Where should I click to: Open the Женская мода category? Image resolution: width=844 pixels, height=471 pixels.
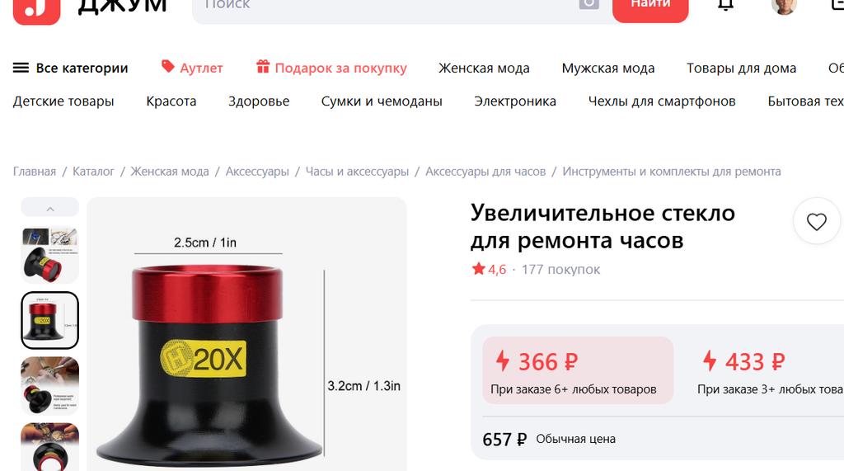484,68
